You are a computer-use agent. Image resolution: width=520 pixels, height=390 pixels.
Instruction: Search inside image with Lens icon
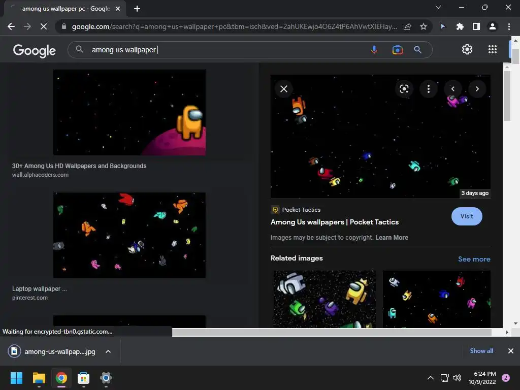pyautogui.click(x=404, y=89)
